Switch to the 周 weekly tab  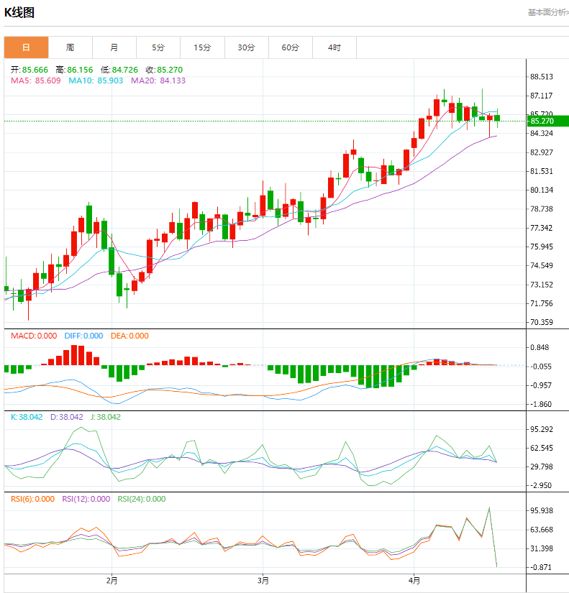pyautogui.click(x=70, y=47)
